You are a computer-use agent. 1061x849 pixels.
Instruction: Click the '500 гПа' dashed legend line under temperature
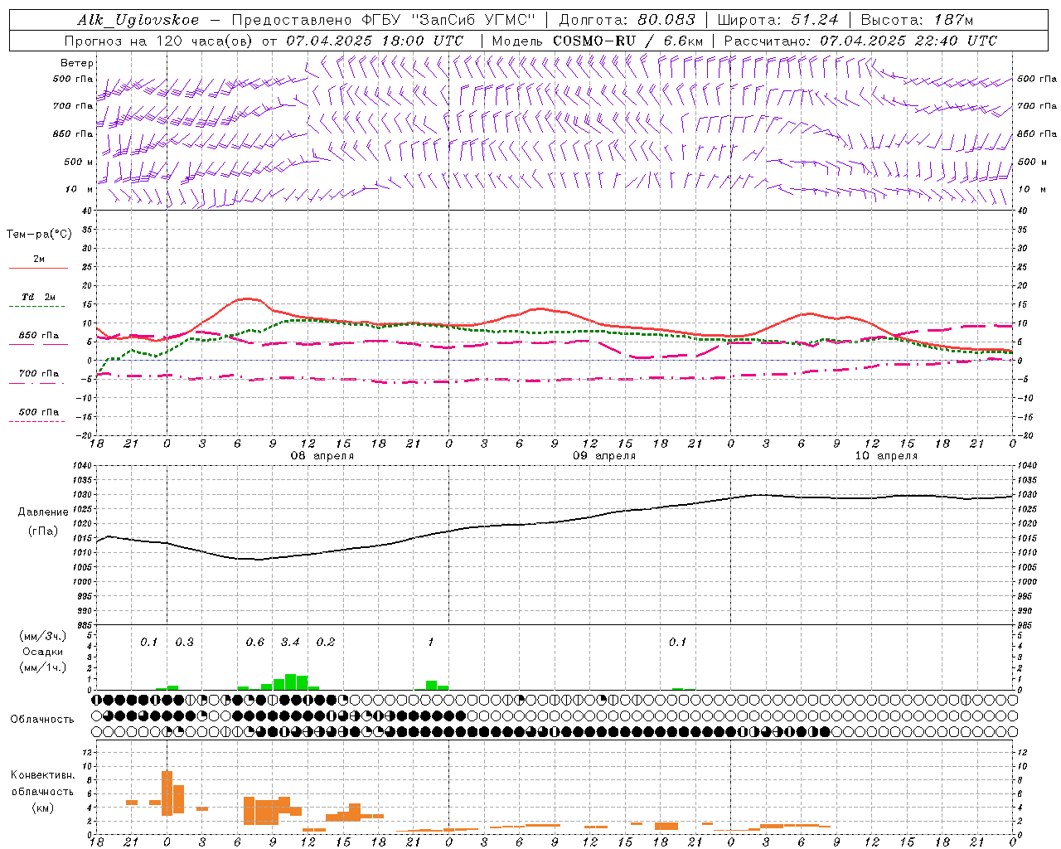pyautogui.click(x=37, y=421)
